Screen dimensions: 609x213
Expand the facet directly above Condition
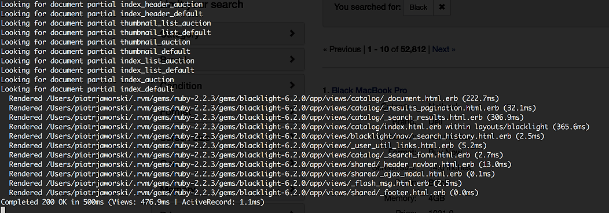228,60
